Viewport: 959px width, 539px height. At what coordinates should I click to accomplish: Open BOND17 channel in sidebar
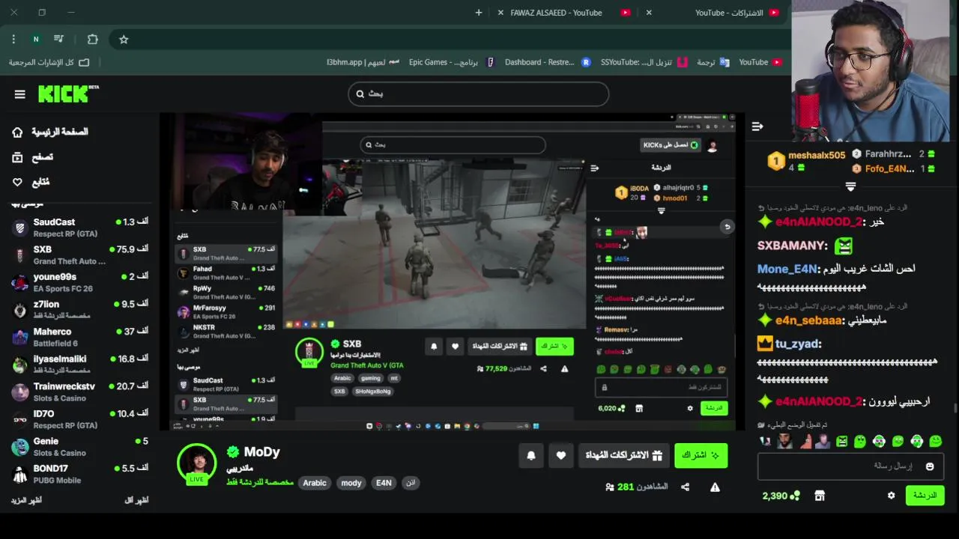coord(79,474)
